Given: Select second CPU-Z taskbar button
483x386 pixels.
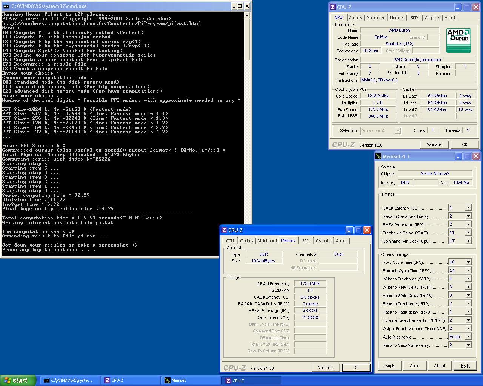Looking at the screenshot, I should [x=252, y=381].
